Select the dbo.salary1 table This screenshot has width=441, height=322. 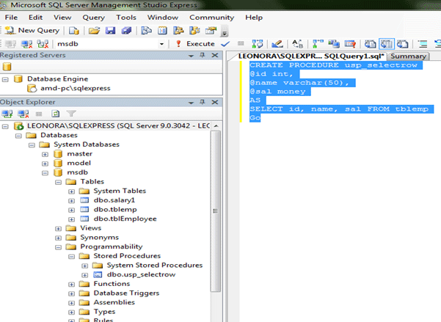pyautogui.click(x=114, y=200)
